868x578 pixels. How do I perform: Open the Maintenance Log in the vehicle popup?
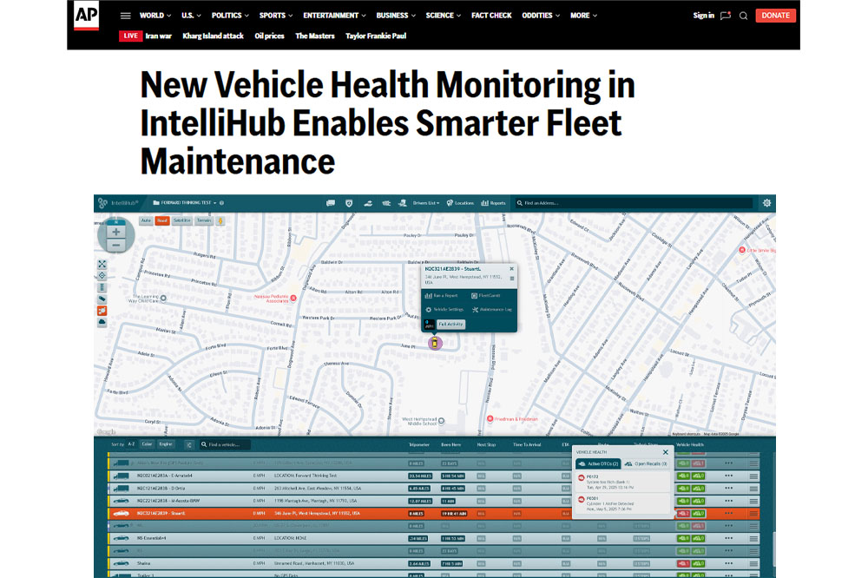pos(493,309)
